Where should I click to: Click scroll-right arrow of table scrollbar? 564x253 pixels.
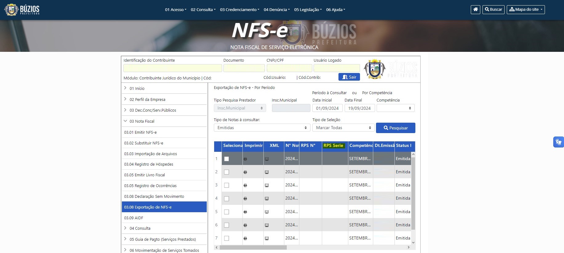(x=409, y=247)
